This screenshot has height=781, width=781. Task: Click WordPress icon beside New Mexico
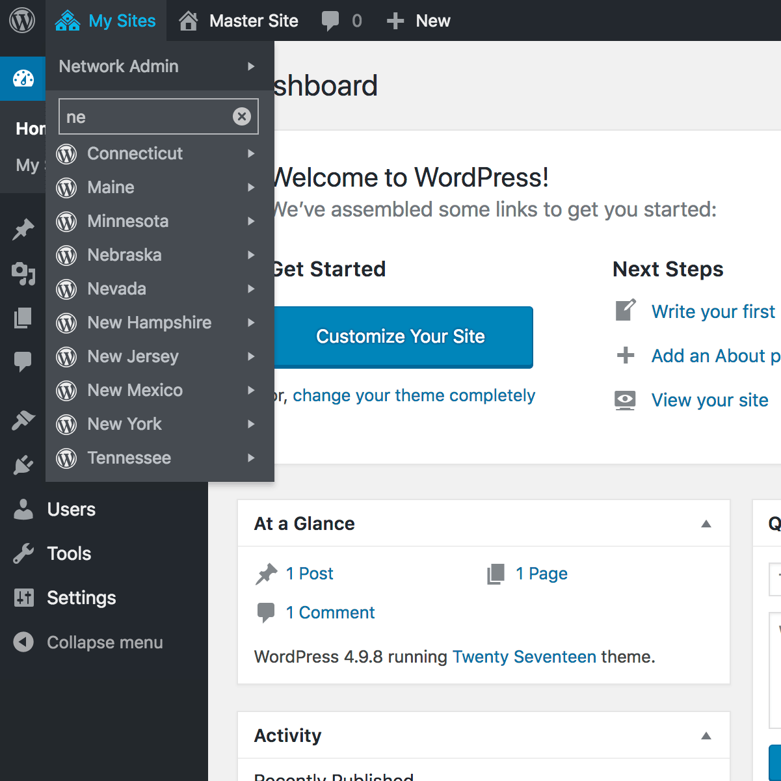tap(66, 391)
